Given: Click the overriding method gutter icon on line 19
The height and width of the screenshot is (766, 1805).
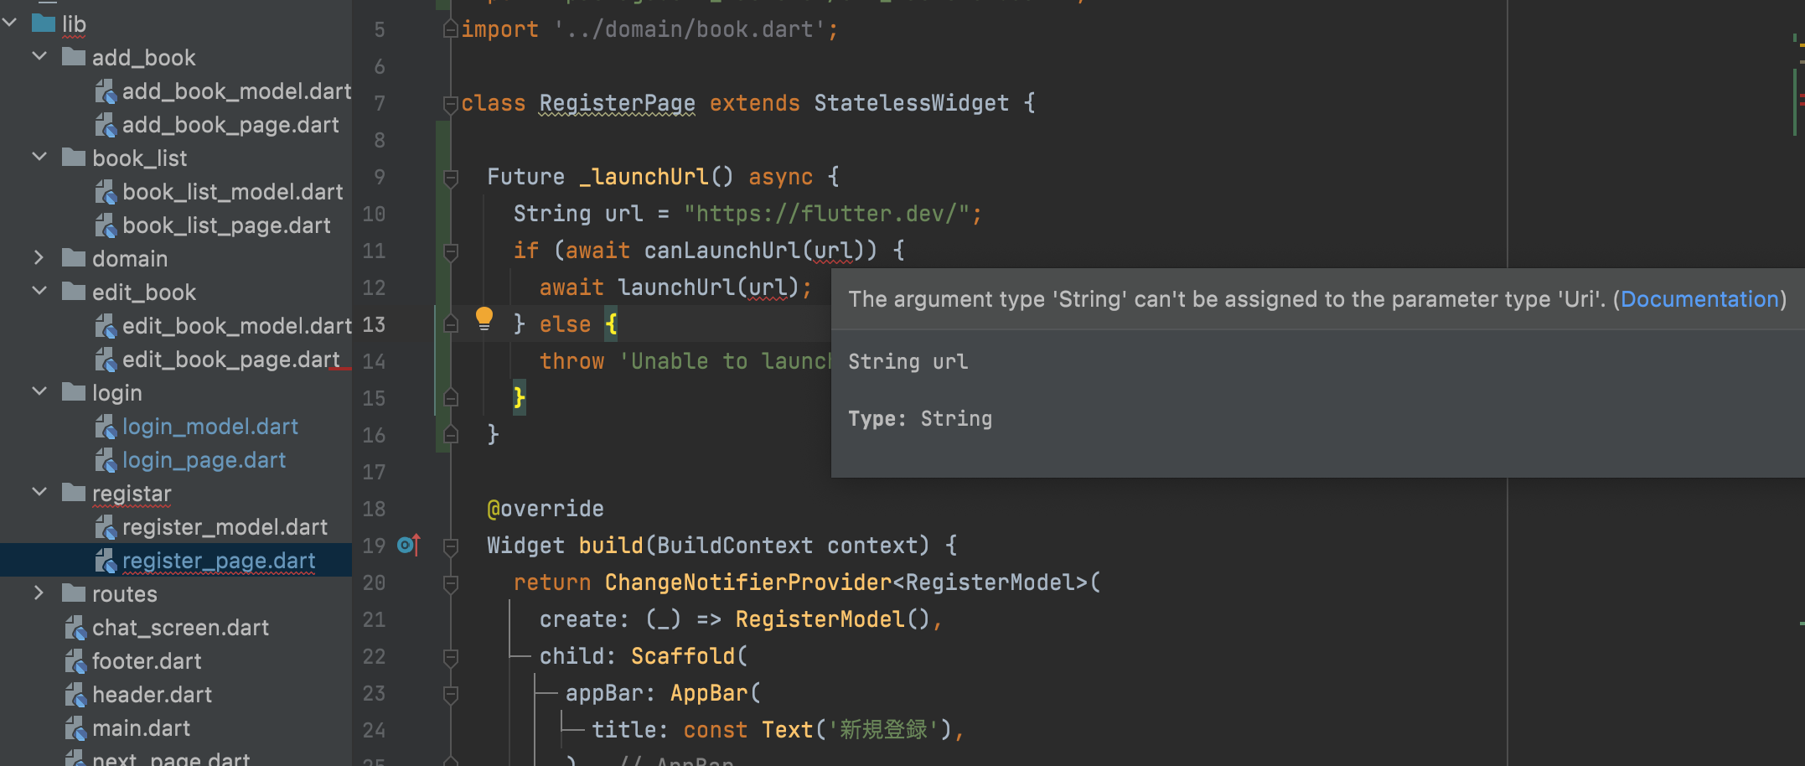Looking at the screenshot, I should point(408,545).
